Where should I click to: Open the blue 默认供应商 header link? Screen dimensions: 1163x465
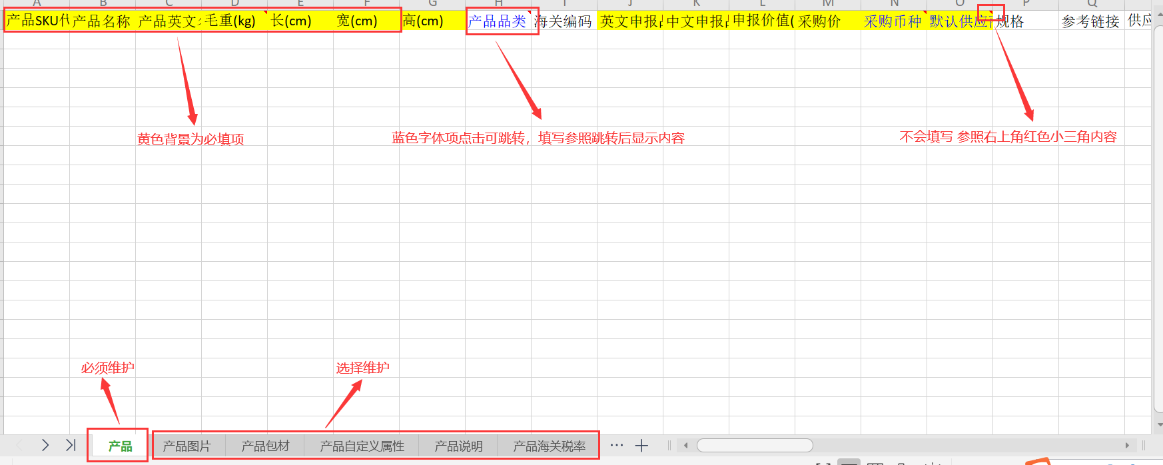959,21
